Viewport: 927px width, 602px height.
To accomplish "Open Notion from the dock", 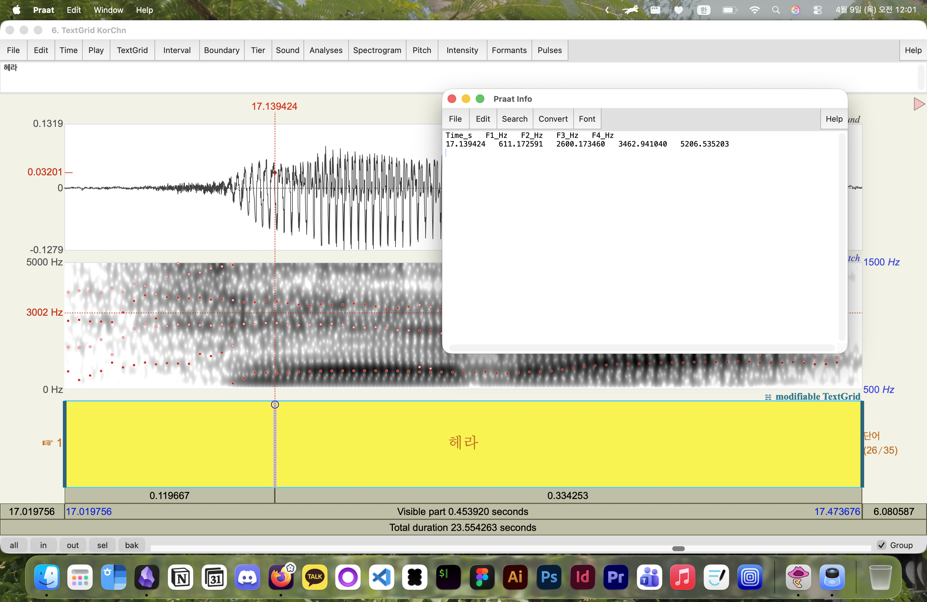I will 180,577.
